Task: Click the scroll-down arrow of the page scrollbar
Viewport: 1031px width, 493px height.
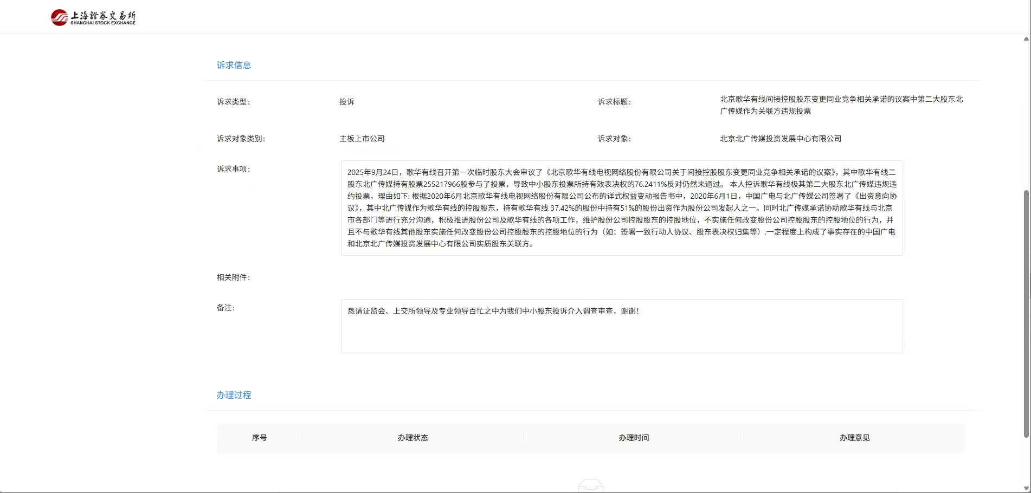Action: tap(1026, 488)
